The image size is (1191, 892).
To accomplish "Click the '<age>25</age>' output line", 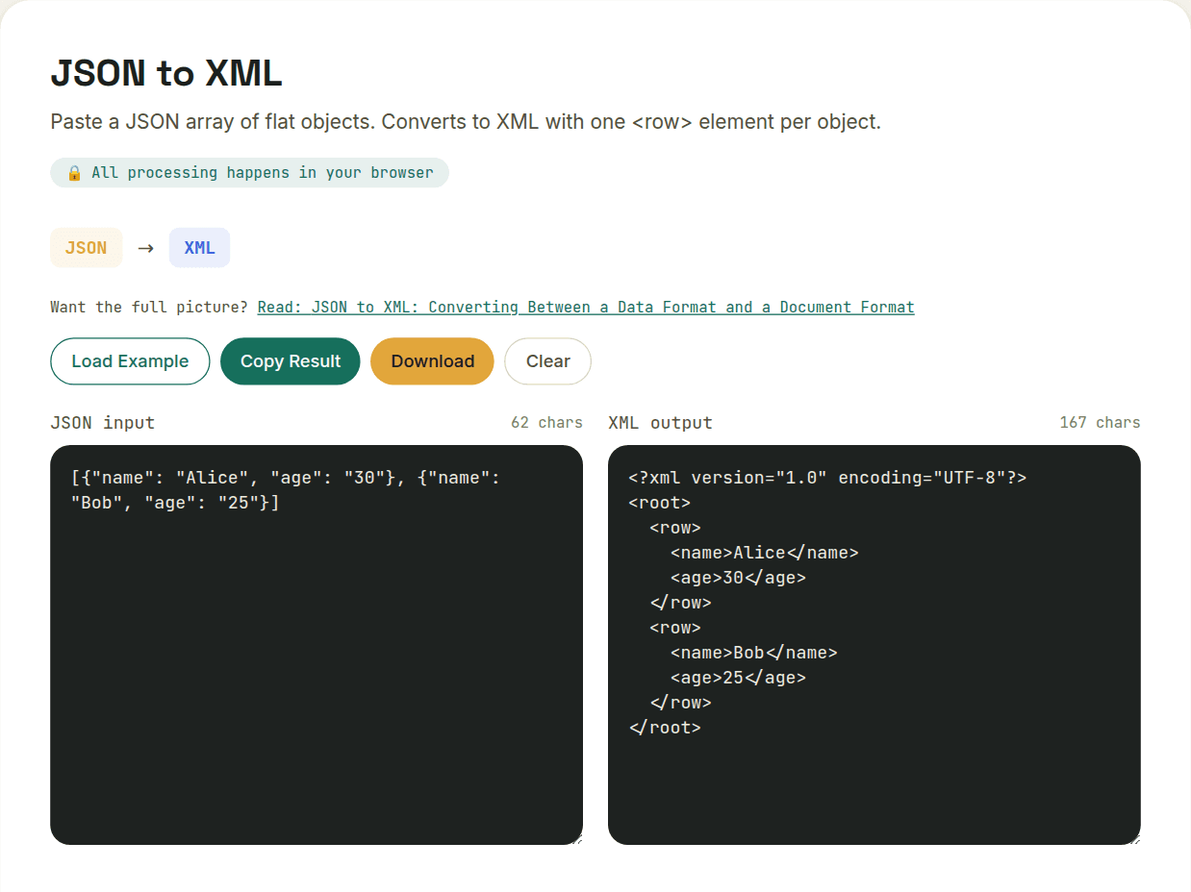I will [738, 678].
